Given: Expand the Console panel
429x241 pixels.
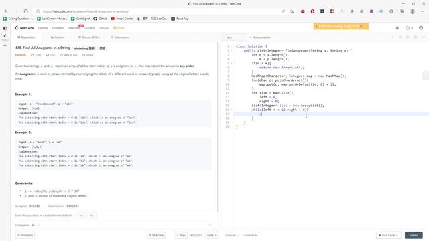Looking at the screenshot, I should tap(232, 235).
